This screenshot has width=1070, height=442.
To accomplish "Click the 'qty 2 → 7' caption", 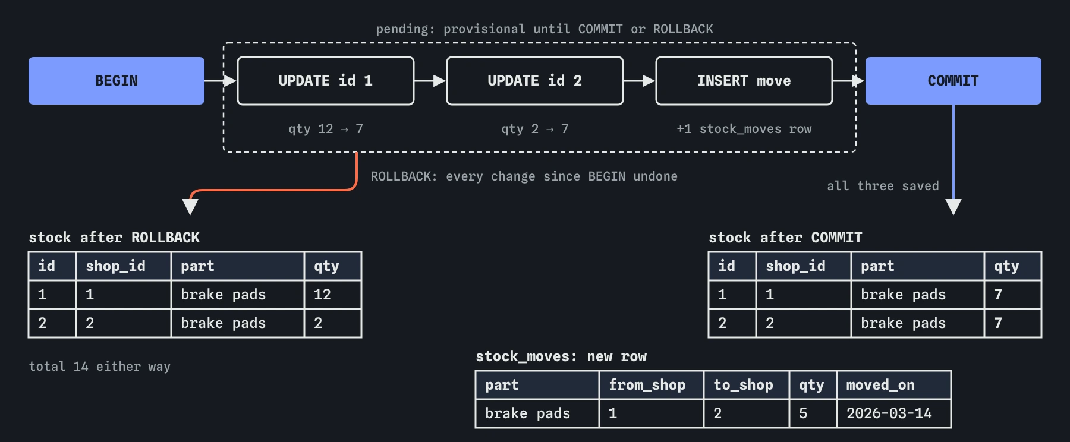I will coord(535,129).
